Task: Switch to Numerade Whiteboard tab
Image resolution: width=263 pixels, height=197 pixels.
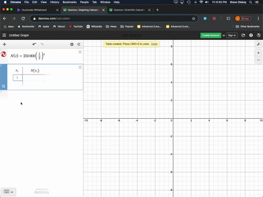Action: click(34, 10)
